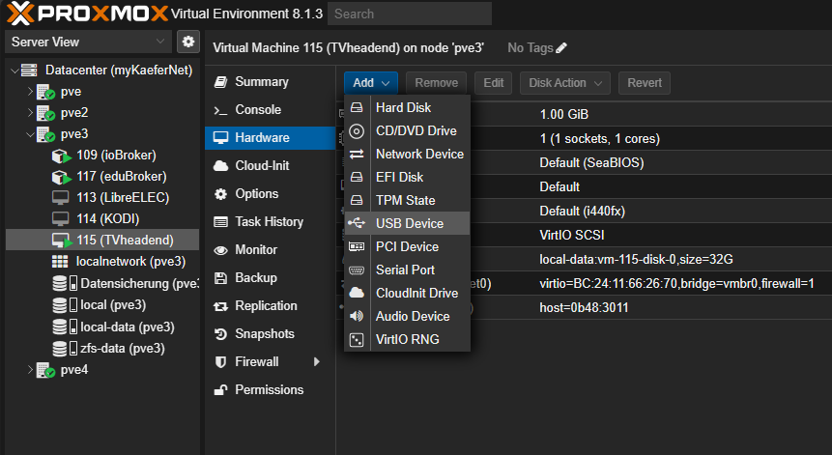Open the Server View dropdown
This screenshot has width=832, height=455.
[x=89, y=43]
